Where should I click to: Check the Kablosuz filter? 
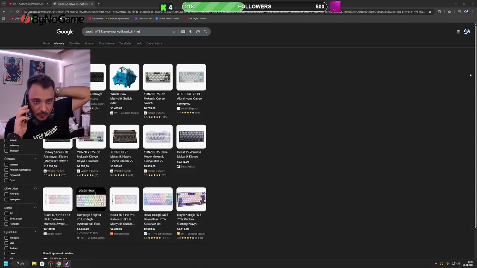[x=6, y=146]
